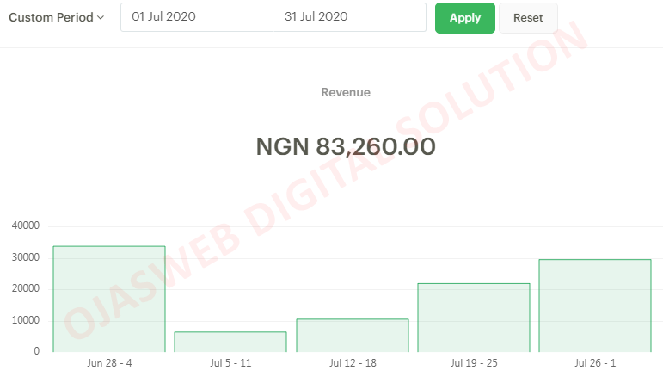
Task: Select the Jul 19 - 25 revenue bar
Action: (x=474, y=317)
